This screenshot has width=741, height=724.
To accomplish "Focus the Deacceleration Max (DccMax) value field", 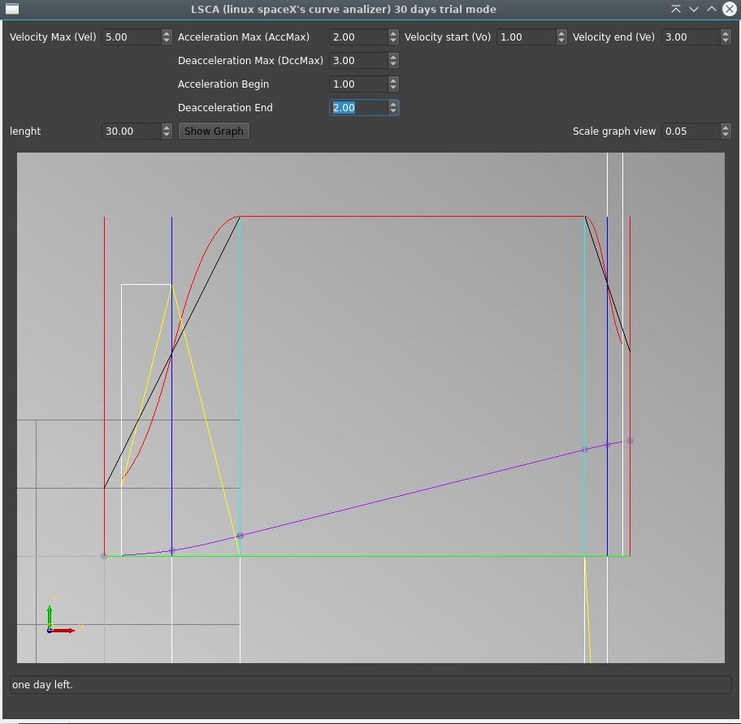I will click(358, 60).
